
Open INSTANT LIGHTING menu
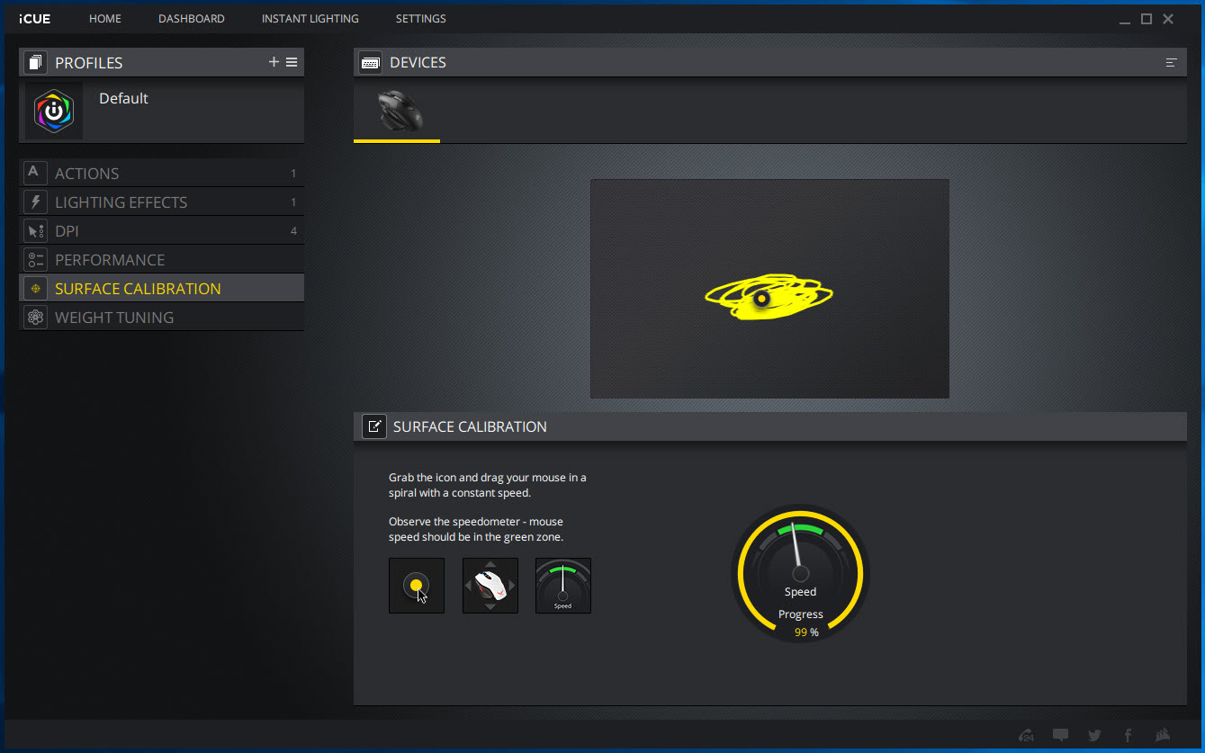click(x=310, y=19)
